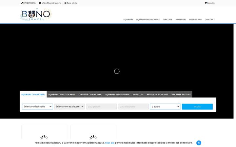
Task: Click the Bono Travel logo
Action: pos(36,14)
